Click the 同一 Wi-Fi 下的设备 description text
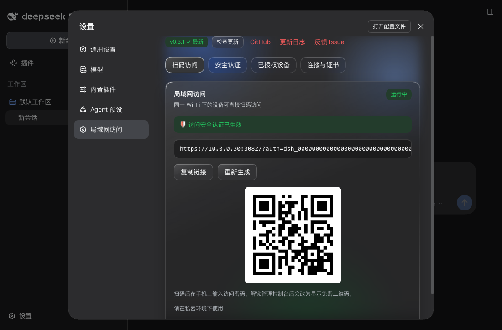Viewport: 502px width, 330px height. [x=218, y=105]
